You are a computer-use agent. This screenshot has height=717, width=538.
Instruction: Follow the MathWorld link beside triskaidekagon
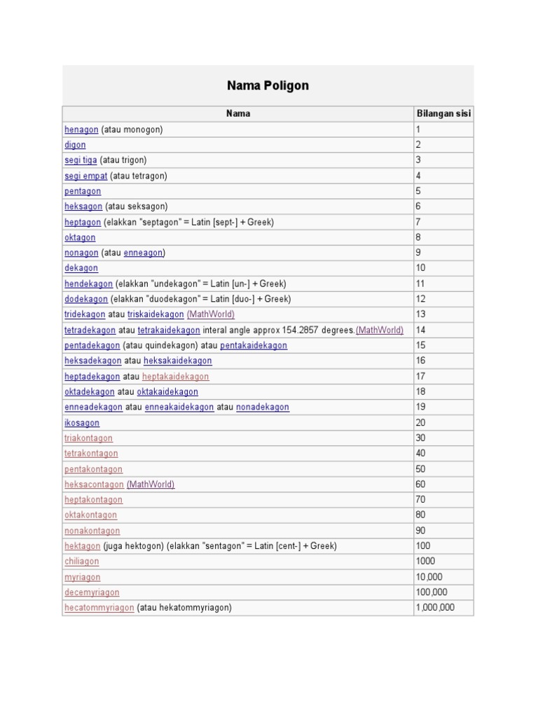tap(210, 314)
